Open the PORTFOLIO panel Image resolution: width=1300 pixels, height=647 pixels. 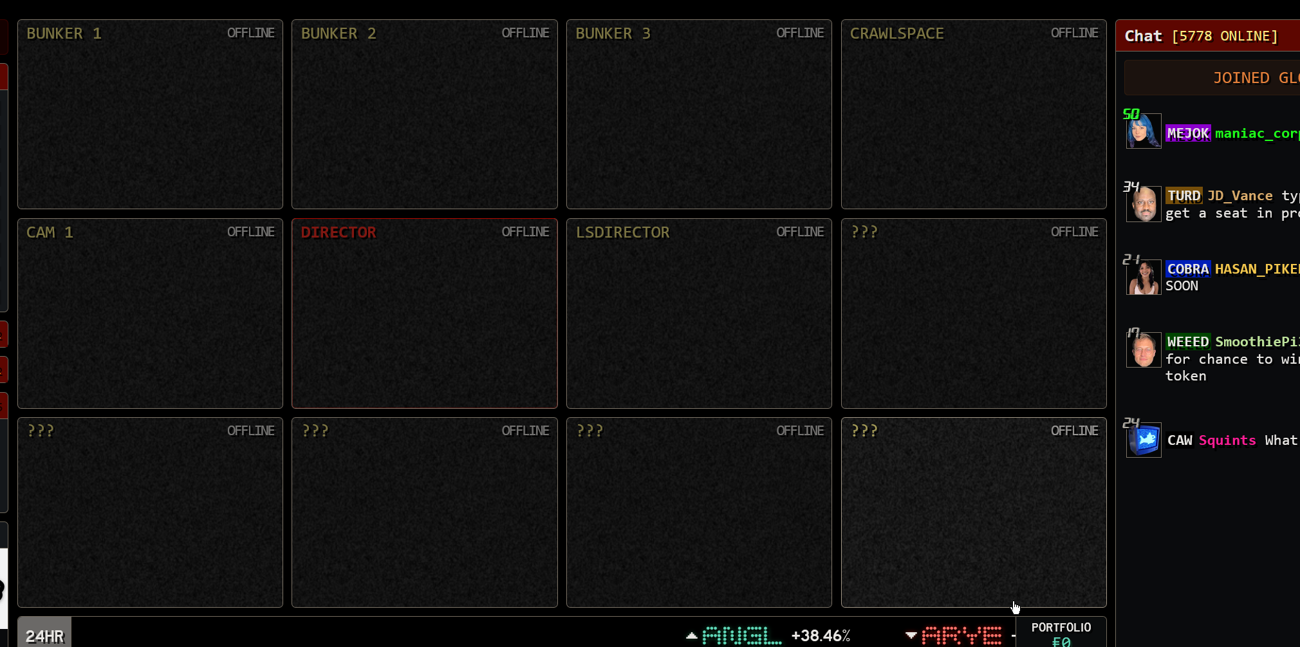click(x=1061, y=633)
